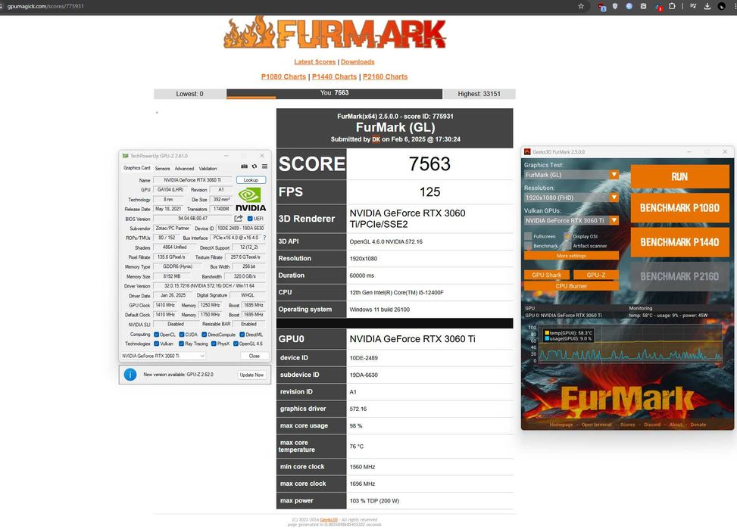Switch to the Sensors tab in GPU-Z
This screenshot has width=737, height=529.
pos(163,168)
